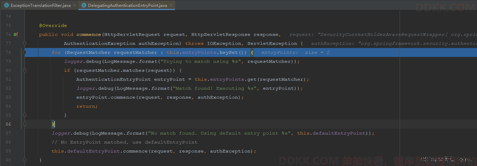Click the @Override annotation
477x166 pixels.
pyautogui.click(x=53, y=26)
